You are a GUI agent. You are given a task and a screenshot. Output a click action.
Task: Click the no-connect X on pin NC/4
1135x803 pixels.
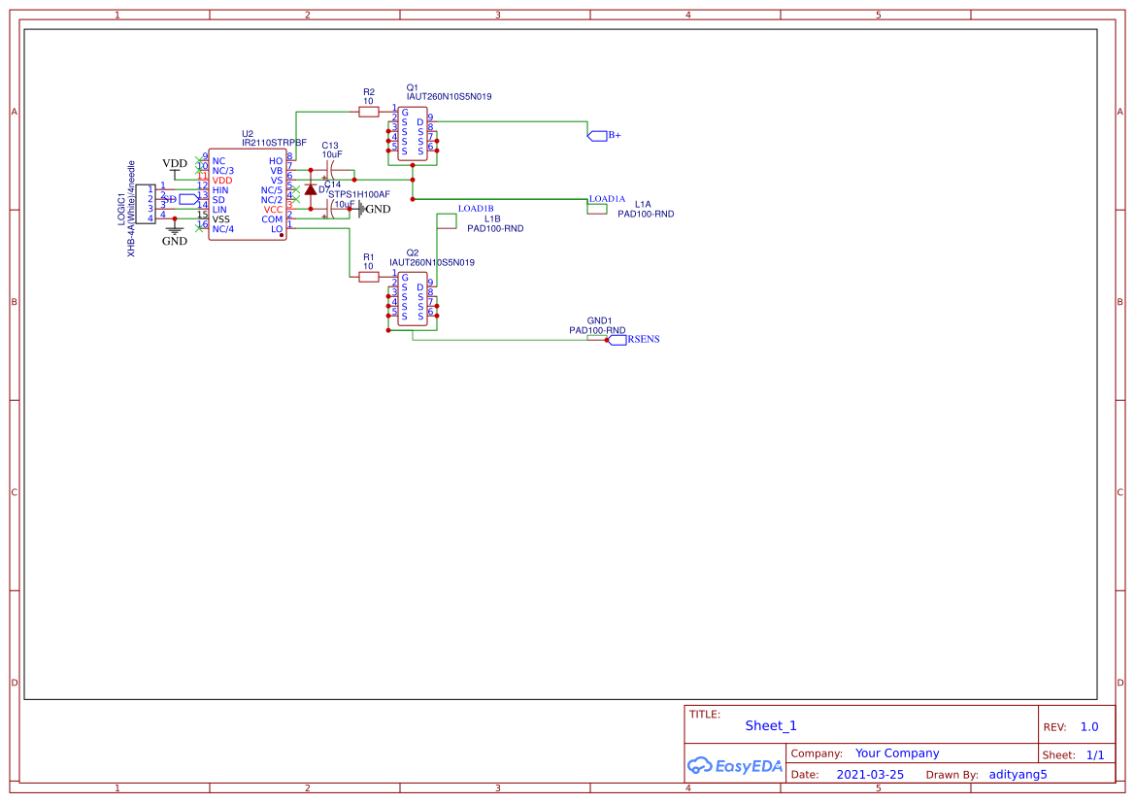[x=199, y=227]
